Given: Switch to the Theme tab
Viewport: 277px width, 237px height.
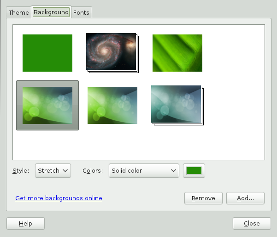Looking at the screenshot, I should coord(19,12).
